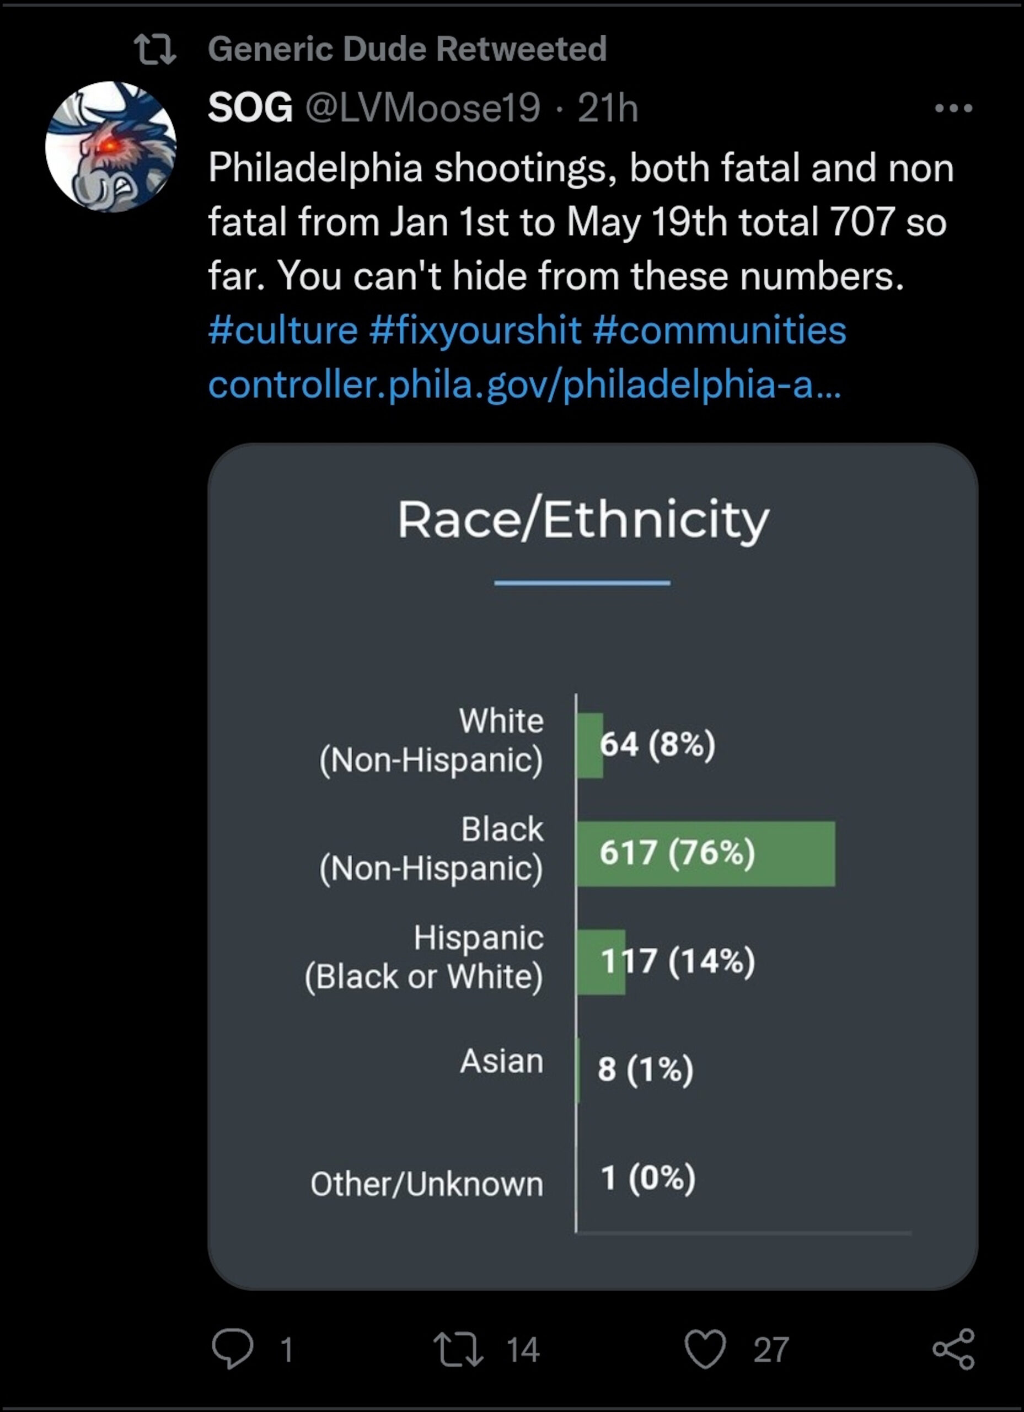
Task: Open the #culture hashtag
Action: 283,330
